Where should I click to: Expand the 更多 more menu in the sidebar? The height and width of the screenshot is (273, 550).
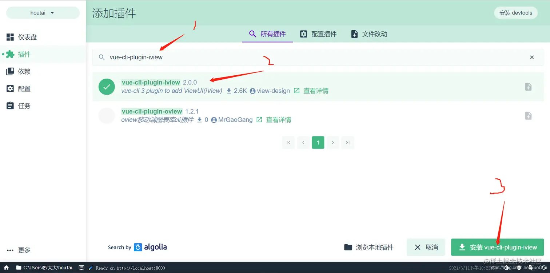(24, 250)
